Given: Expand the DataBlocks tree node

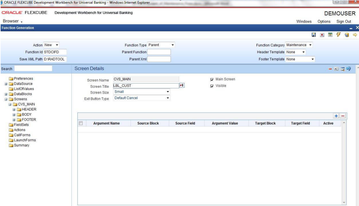Looking at the screenshot, I should [x=6, y=94].
